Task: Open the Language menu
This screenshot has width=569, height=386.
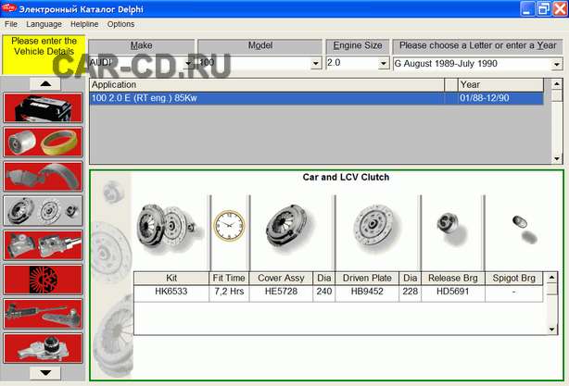Action: click(x=44, y=24)
